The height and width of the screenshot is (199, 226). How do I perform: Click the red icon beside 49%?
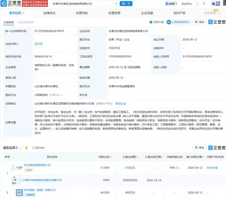(178, 168)
